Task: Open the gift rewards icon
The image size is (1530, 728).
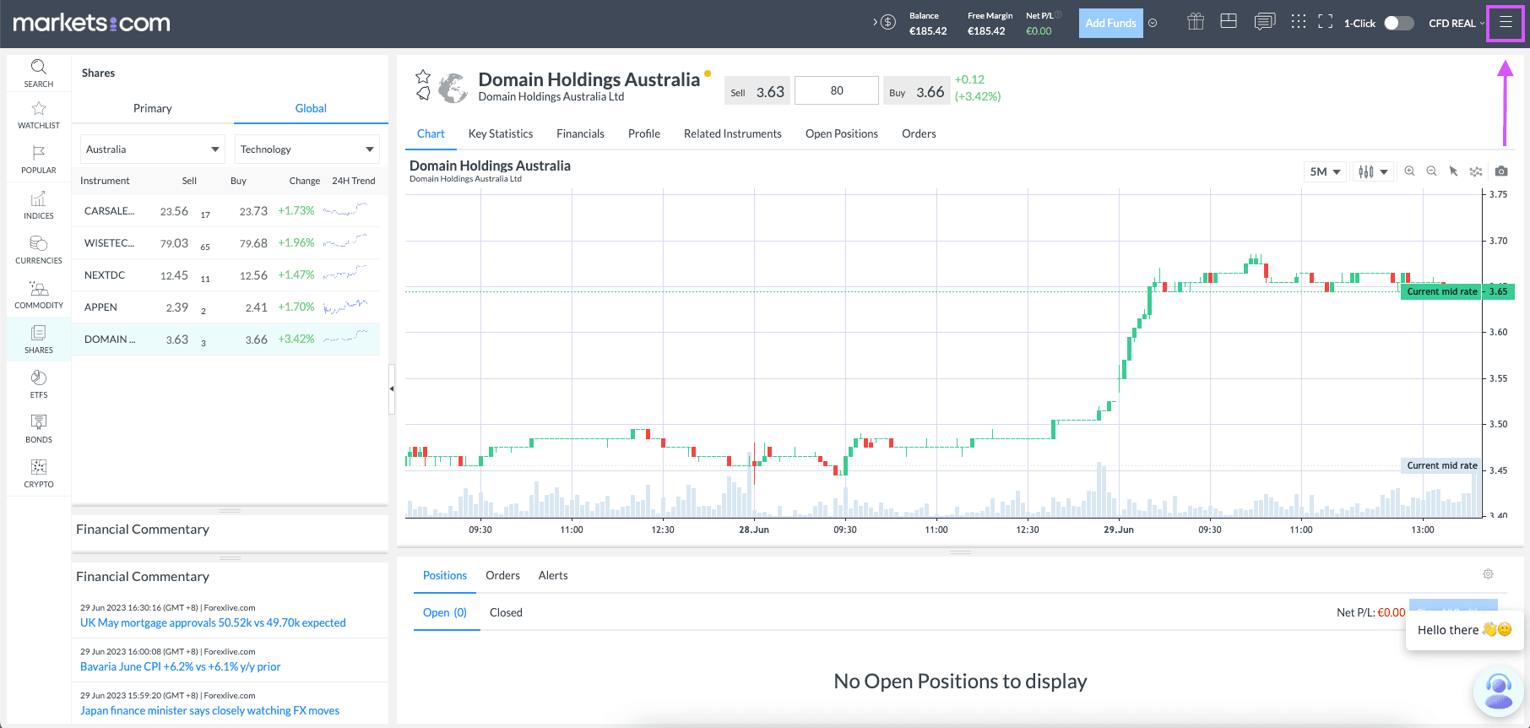Action: coord(1195,22)
